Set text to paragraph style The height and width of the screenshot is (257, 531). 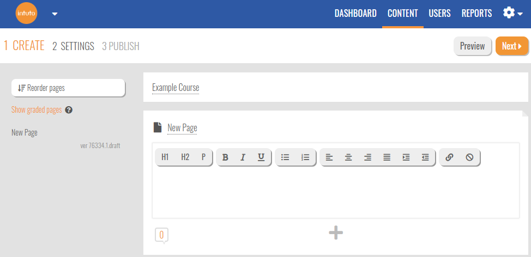pos(203,157)
